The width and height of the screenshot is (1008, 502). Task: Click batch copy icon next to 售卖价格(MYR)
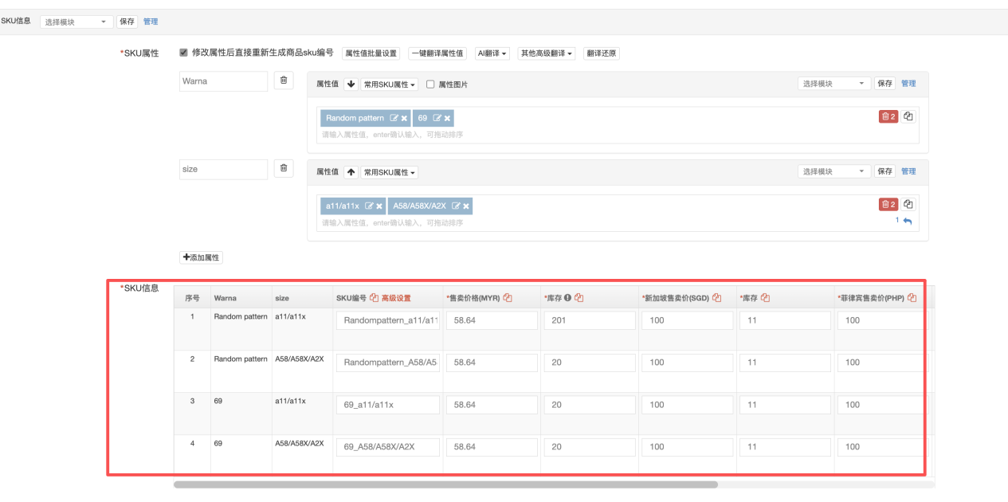[x=508, y=298]
